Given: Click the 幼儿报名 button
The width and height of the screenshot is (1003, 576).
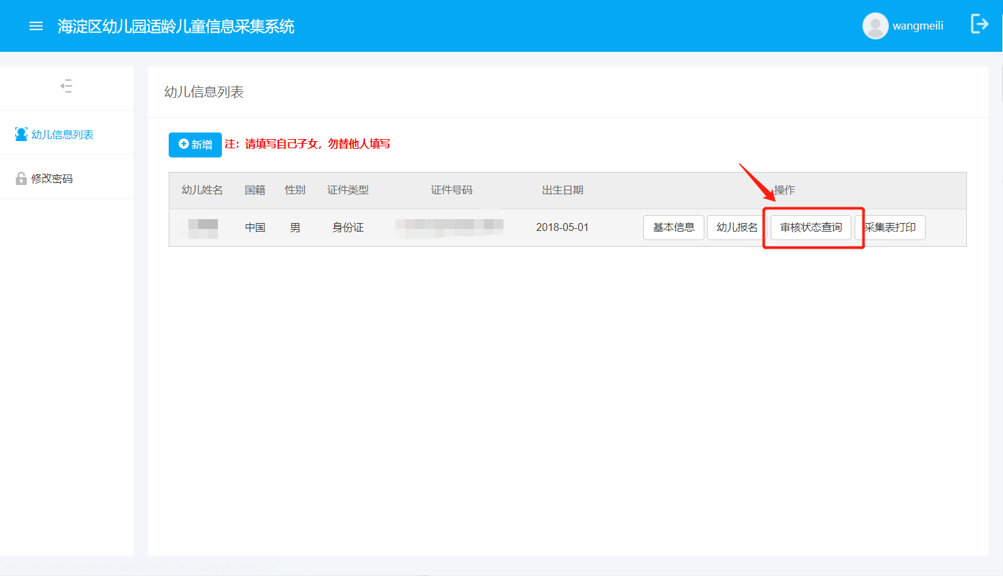Looking at the screenshot, I should [x=736, y=228].
